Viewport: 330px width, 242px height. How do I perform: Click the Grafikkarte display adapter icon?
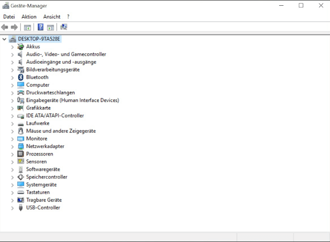click(21, 108)
